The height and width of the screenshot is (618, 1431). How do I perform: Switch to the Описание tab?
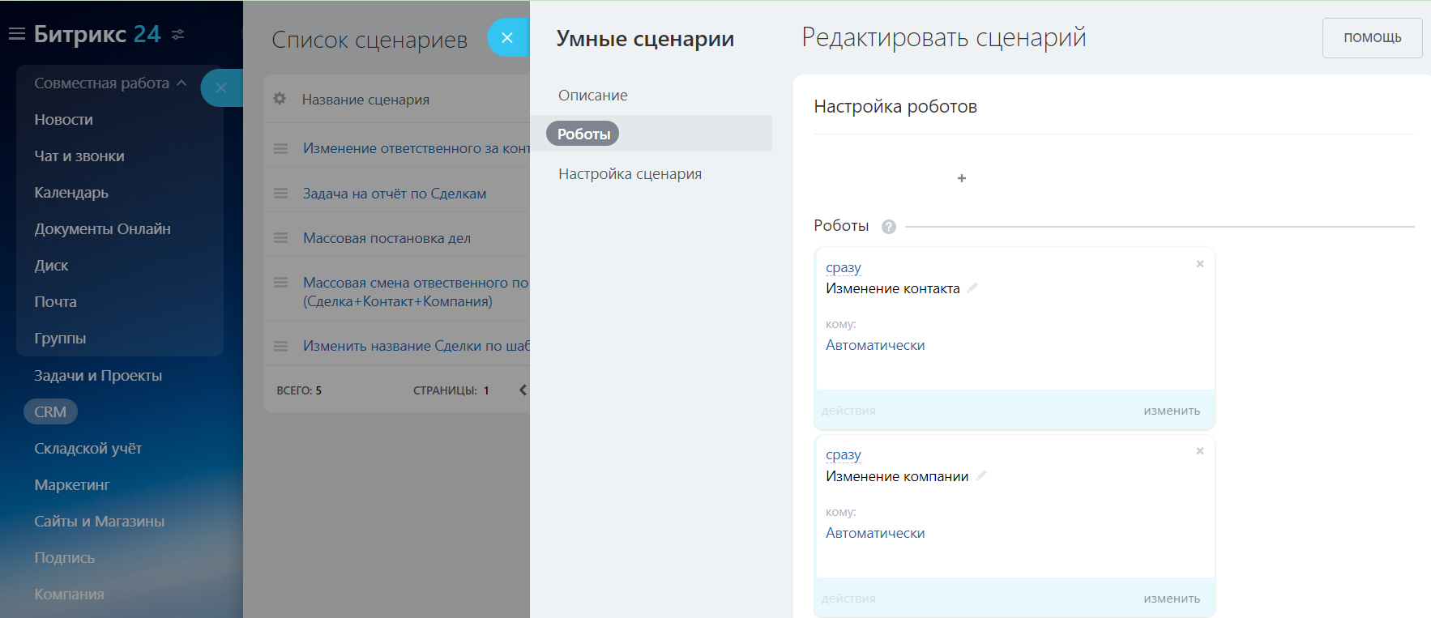coord(592,96)
